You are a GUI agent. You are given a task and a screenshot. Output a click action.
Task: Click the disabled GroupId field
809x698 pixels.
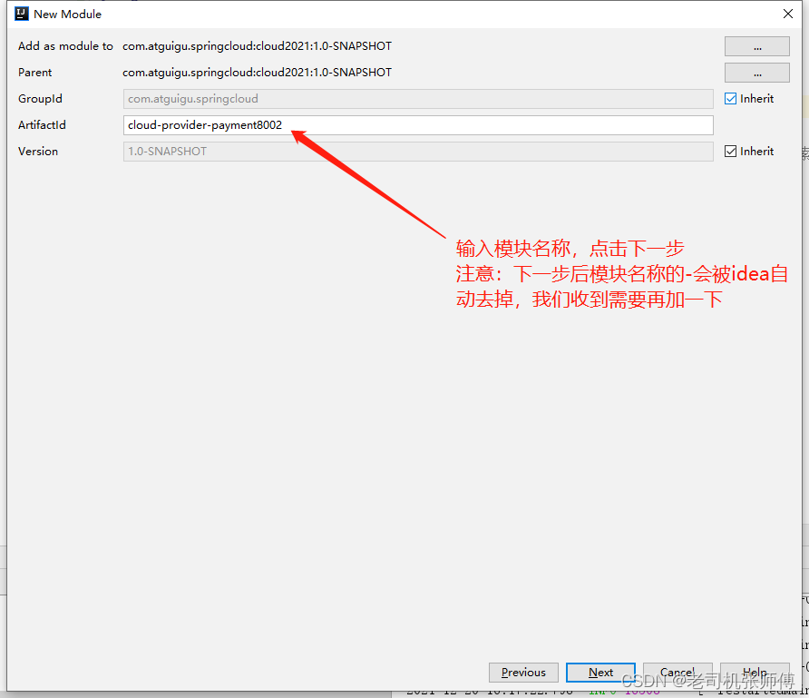[x=418, y=99]
